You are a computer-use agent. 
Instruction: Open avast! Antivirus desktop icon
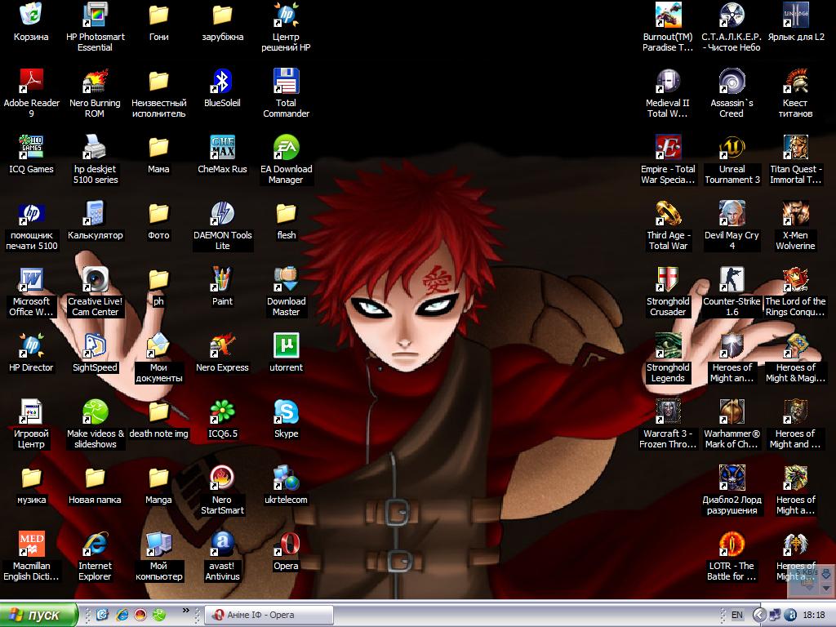(x=222, y=544)
